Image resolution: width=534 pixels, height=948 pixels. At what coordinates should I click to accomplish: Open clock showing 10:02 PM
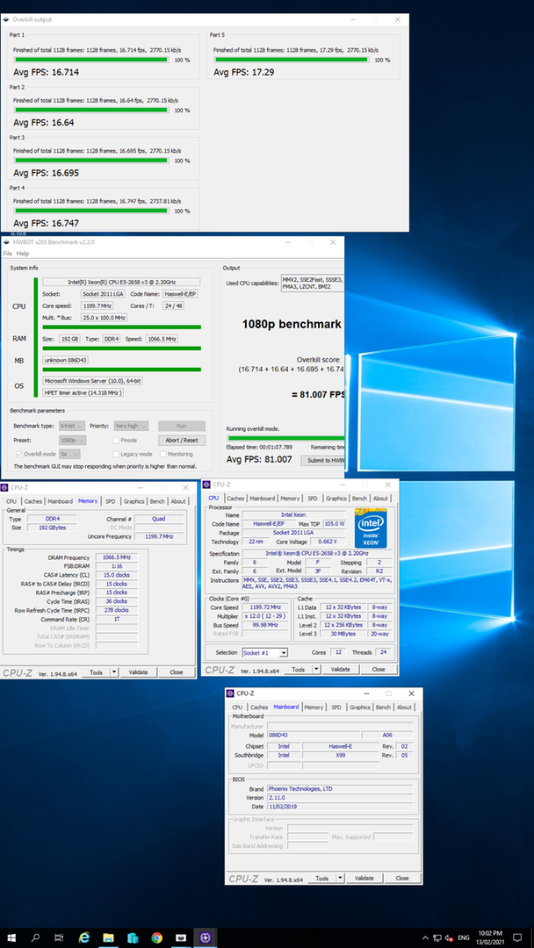pyautogui.click(x=490, y=937)
